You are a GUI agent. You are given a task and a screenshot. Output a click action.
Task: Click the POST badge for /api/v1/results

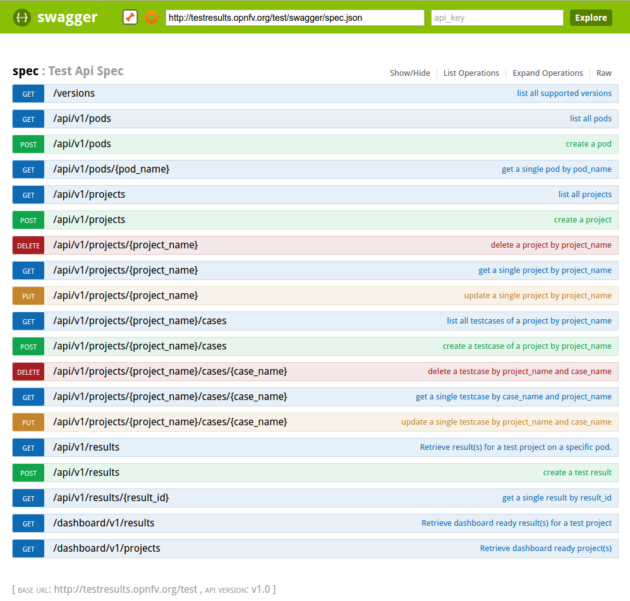tap(28, 473)
